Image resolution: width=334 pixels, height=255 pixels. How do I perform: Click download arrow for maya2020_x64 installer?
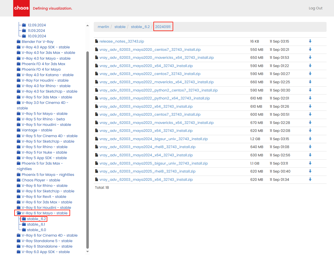pyautogui.click(x=310, y=66)
